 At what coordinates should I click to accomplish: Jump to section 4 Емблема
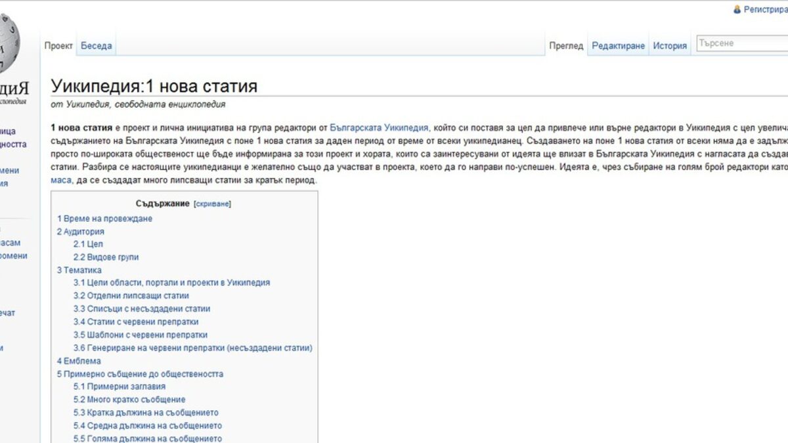tap(79, 361)
